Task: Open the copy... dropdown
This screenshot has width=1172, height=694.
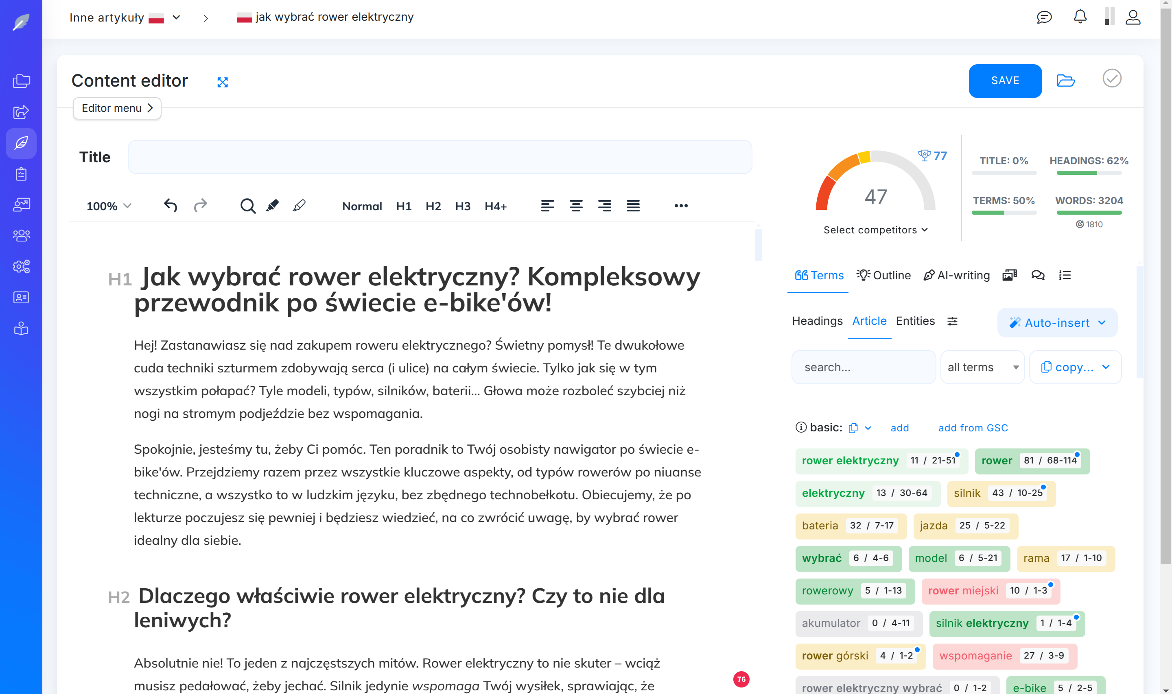Action: (x=1075, y=368)
